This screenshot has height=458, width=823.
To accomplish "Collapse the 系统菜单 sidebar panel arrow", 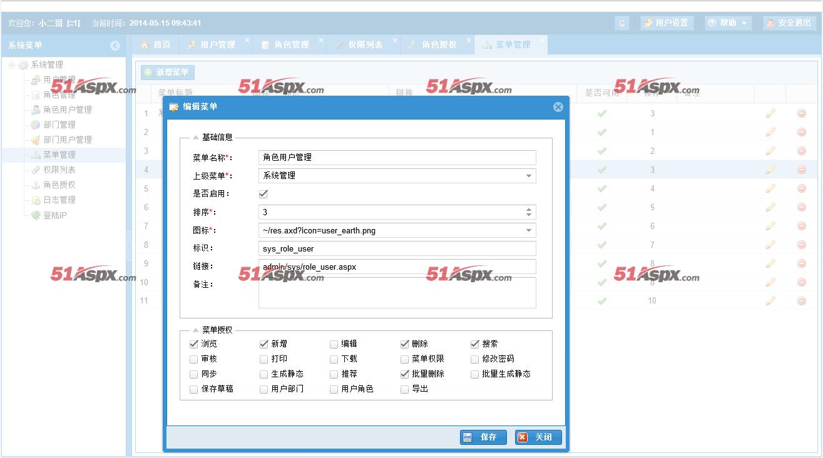I will click(x=115, y=46).
